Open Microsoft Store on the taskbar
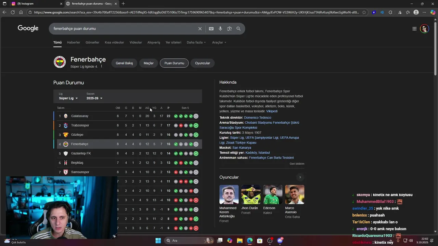The height and width of the screenshot is (246, 438). point(260,241)
